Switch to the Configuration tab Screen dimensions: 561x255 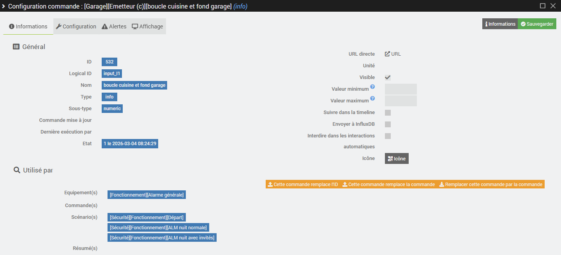76,26
